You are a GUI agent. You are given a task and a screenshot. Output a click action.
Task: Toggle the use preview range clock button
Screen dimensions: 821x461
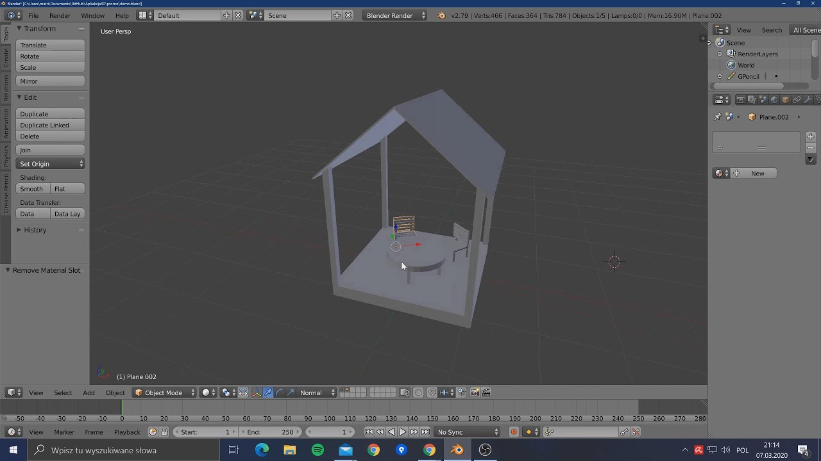pos(153,432)
